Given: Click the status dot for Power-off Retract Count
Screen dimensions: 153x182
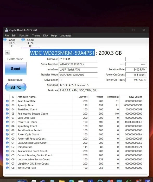Looking at the screenshot, I should (x=7, y=139).
